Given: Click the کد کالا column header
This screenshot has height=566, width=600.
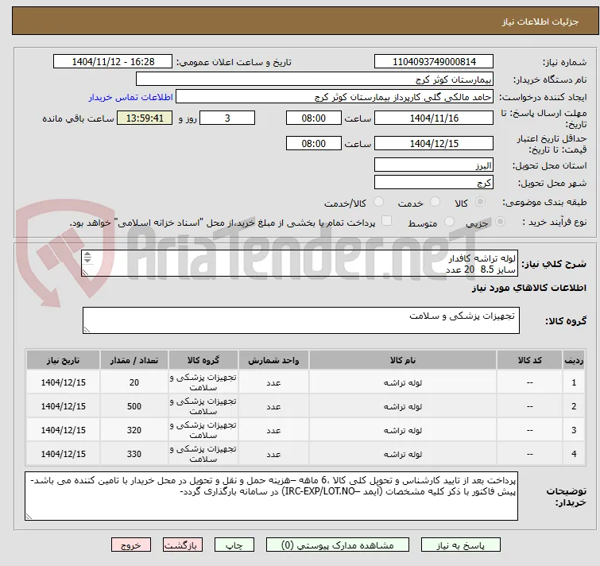Looking at the screenshot, I should click(529, 360).
